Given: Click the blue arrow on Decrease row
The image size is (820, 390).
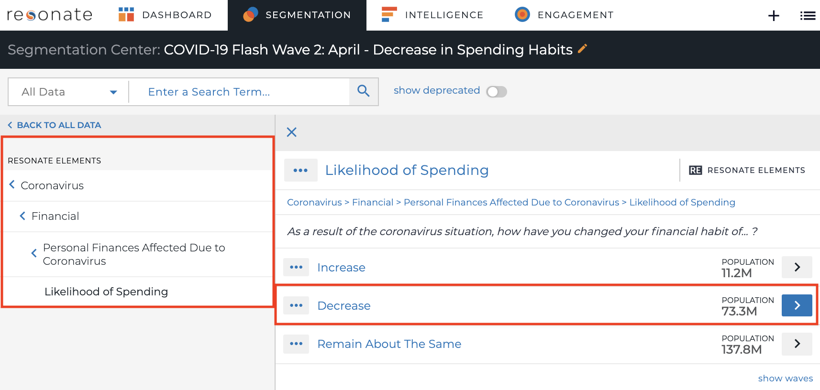Looking at the screenshot, I should 797,305.
